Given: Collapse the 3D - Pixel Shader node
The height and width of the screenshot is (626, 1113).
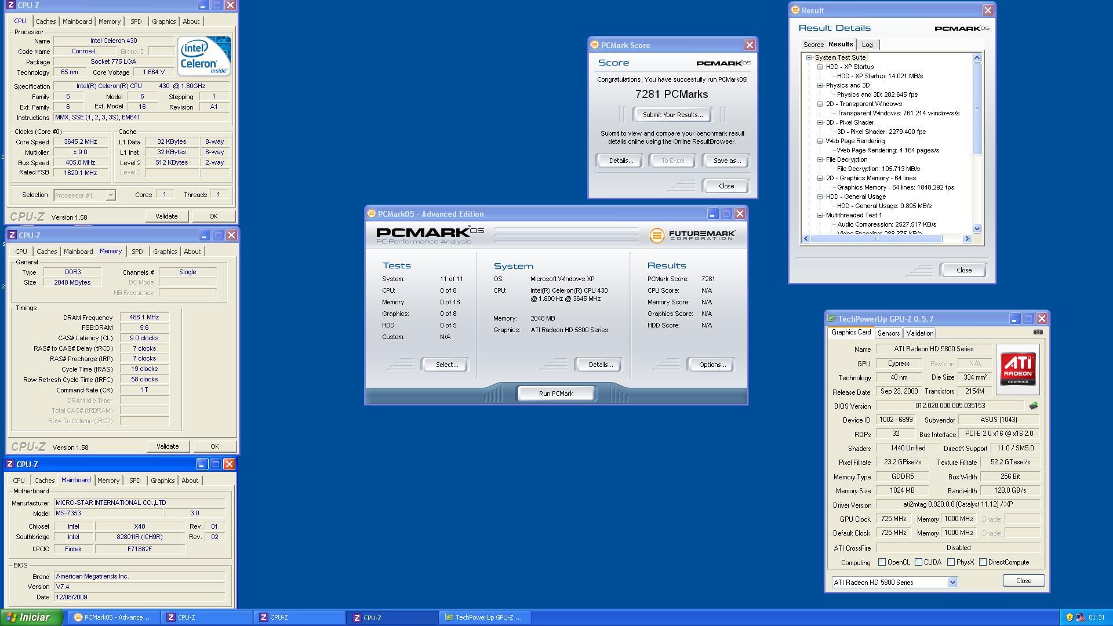Looking at the screenshot, I should (x=820, y=122).
